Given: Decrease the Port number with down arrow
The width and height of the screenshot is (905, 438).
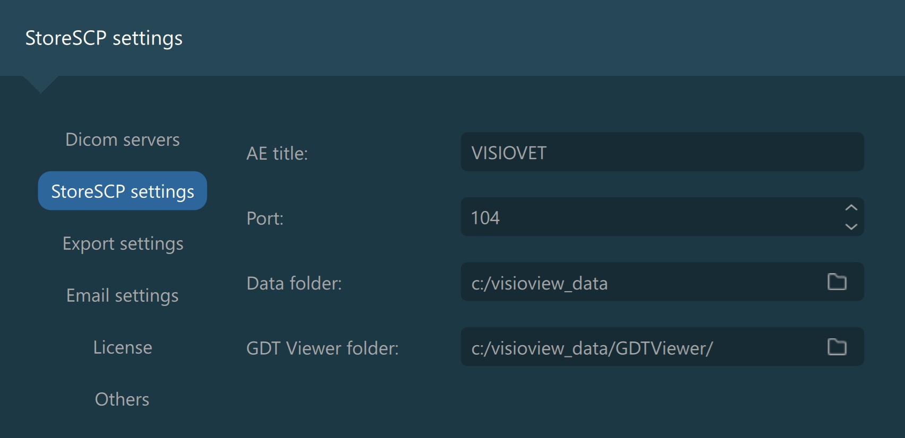Looking at the screenshot, I should pos(851,226).
